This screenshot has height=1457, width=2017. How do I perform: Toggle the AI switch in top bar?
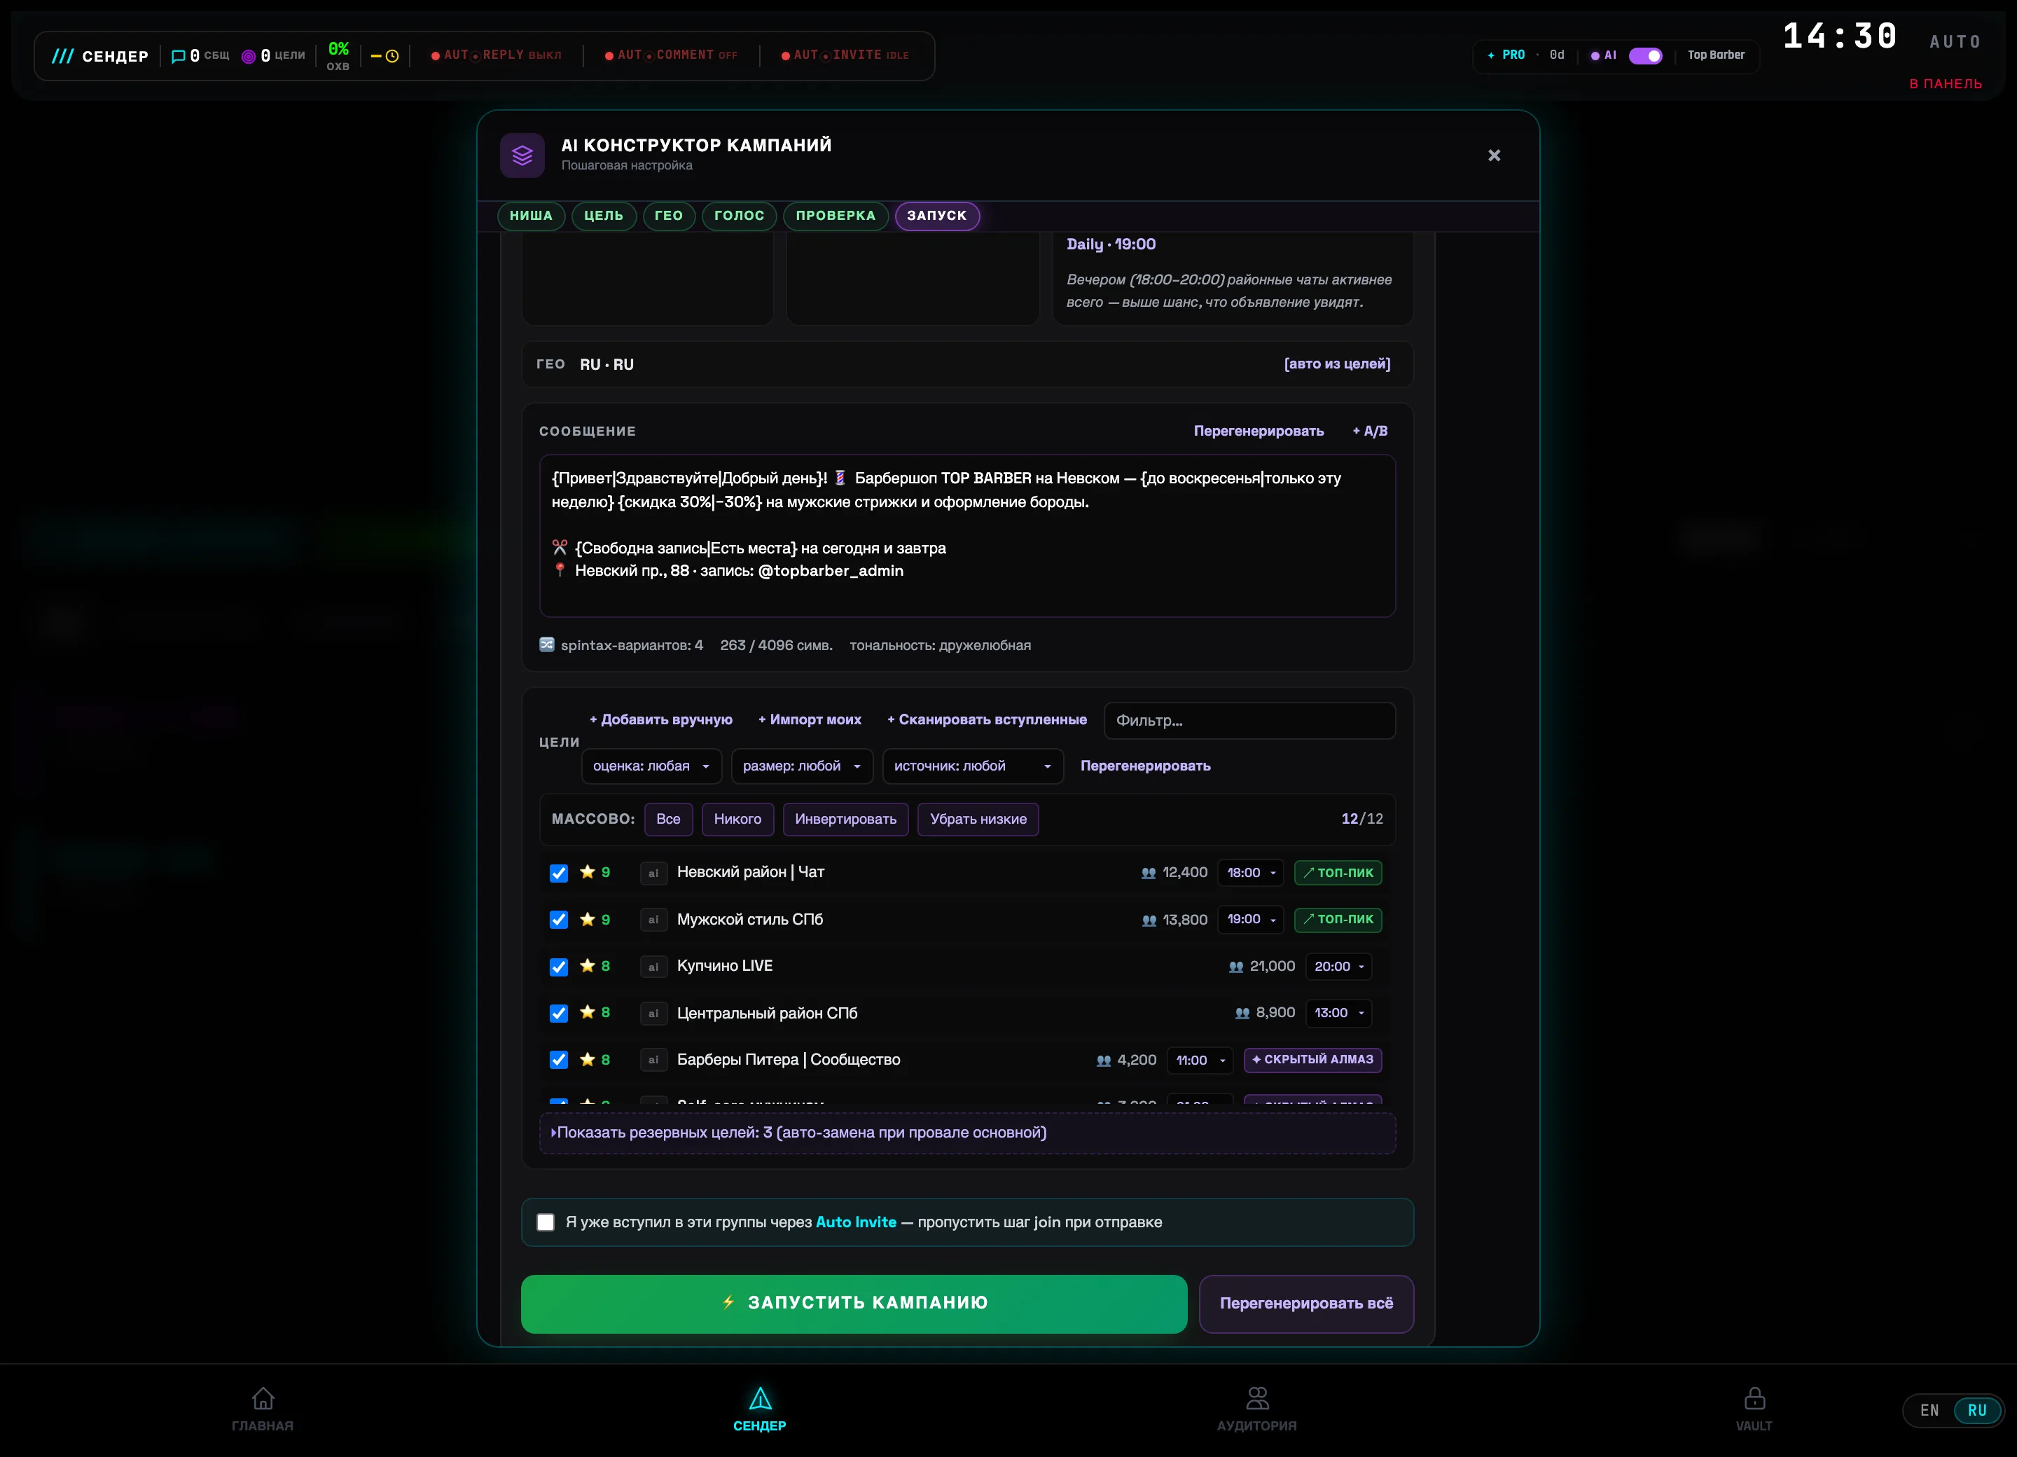[1644, 55]
